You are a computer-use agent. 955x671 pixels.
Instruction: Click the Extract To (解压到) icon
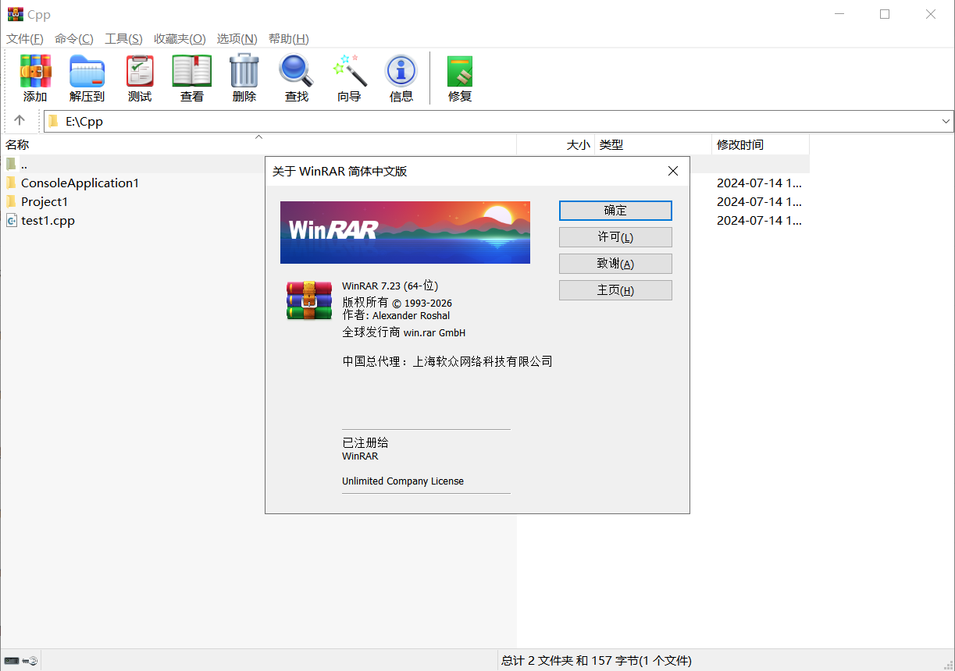coord(87,71)
